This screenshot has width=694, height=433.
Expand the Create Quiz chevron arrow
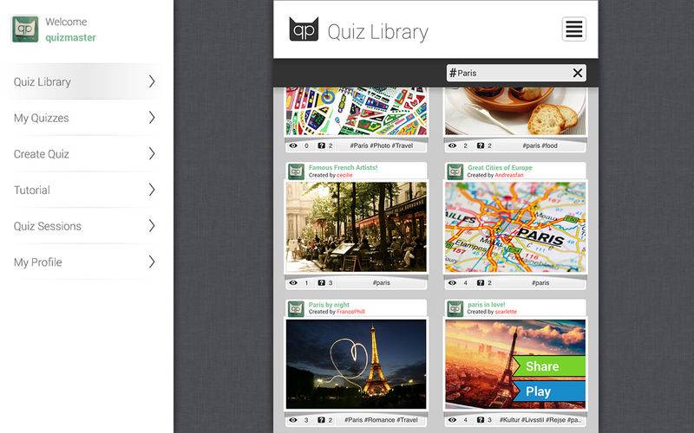pyautogui.click(x=152, y=154)
